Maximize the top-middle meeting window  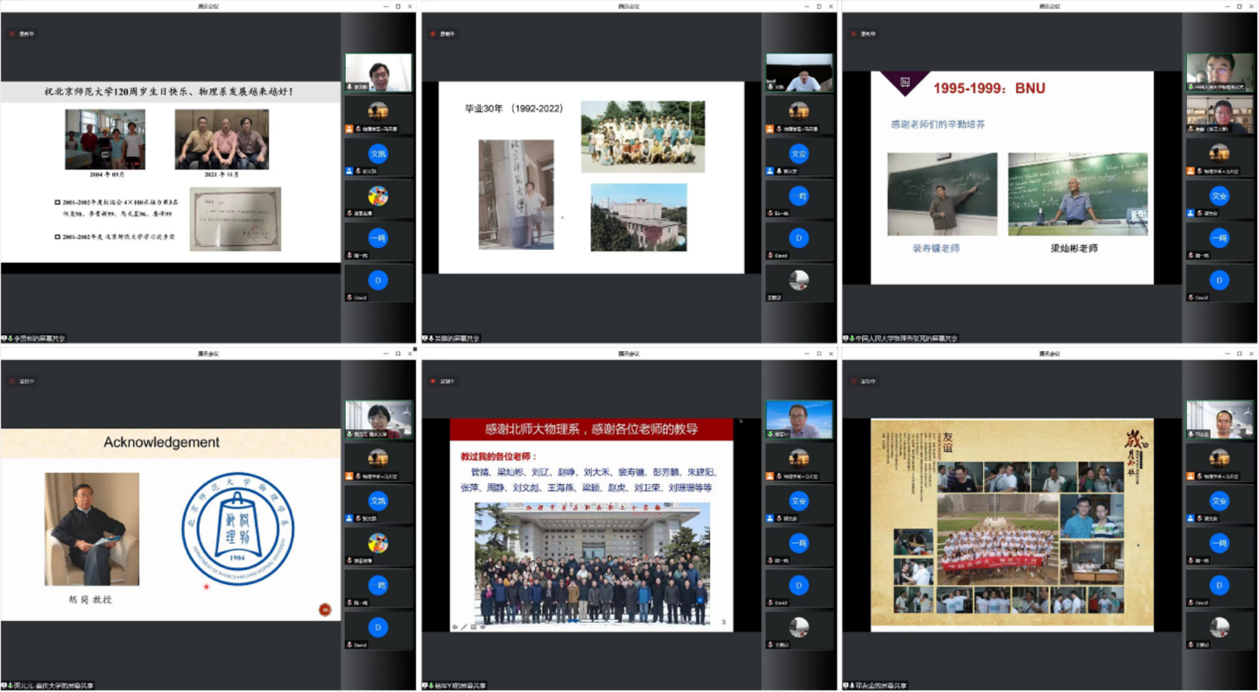pyautogui.click(x=818, y=7)
